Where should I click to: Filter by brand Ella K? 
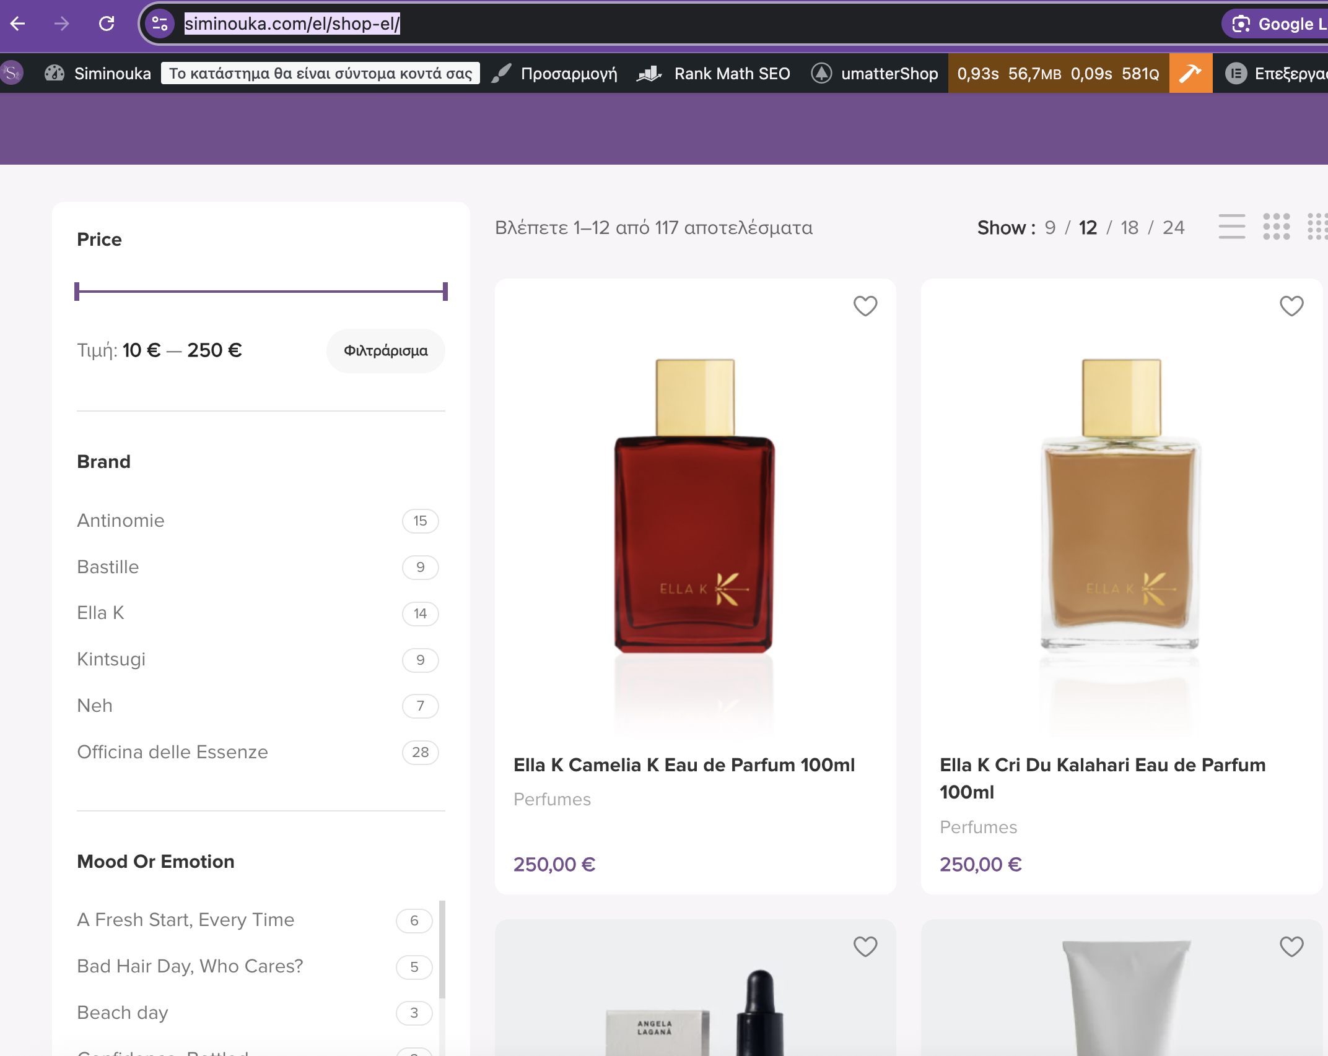click(100, 613)
